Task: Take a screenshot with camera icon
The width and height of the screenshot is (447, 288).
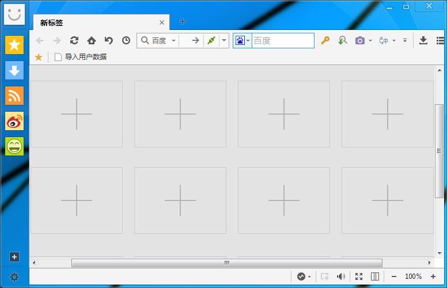Action: click(x=360, y=40)
